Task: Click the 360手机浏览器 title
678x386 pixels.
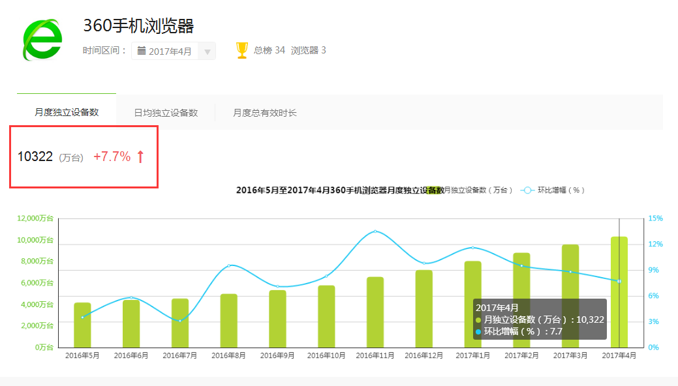Action: coord(138,26)
